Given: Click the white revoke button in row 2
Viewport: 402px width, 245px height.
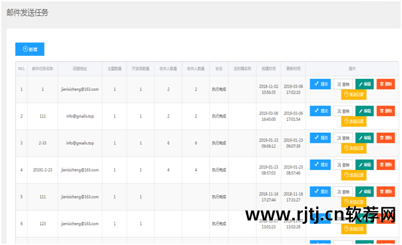Looking at the screenshot, I should 343,111.
